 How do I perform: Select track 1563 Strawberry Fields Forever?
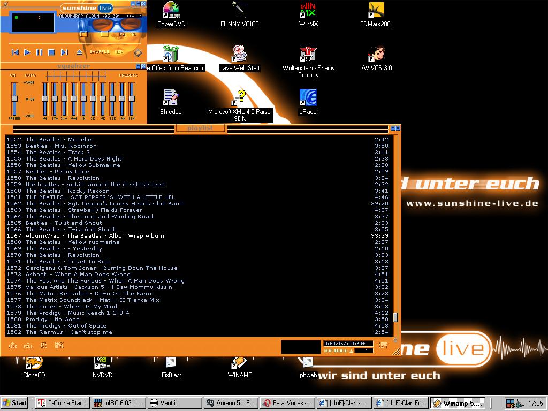197,210
